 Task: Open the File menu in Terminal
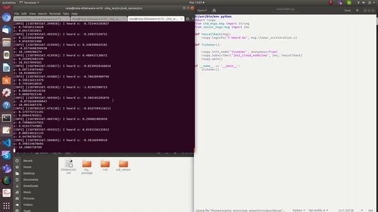click(x=17, y=14)
